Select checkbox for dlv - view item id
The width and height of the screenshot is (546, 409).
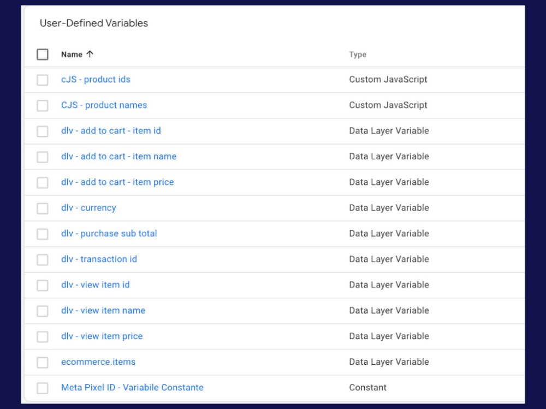43,286
